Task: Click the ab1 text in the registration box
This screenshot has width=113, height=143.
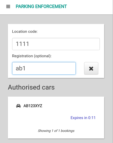Action: click(x=21, y=68)
